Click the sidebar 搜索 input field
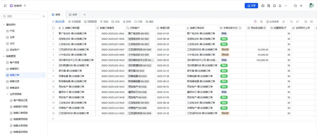This screenshot has width=317, height=135. [21, 16]
